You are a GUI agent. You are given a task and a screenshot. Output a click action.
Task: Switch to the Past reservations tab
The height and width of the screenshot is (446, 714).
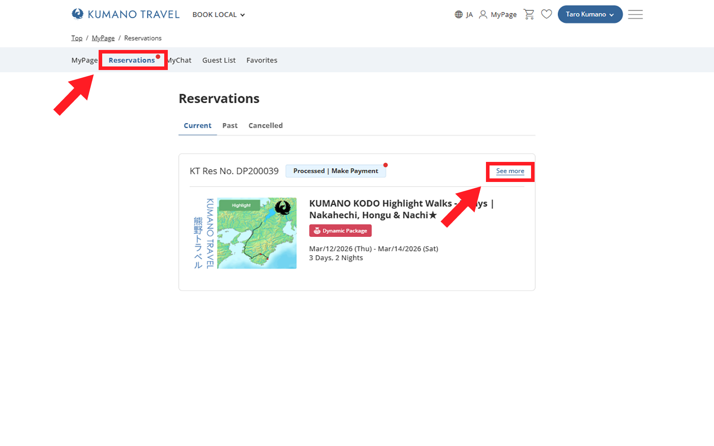coord(230,126)
